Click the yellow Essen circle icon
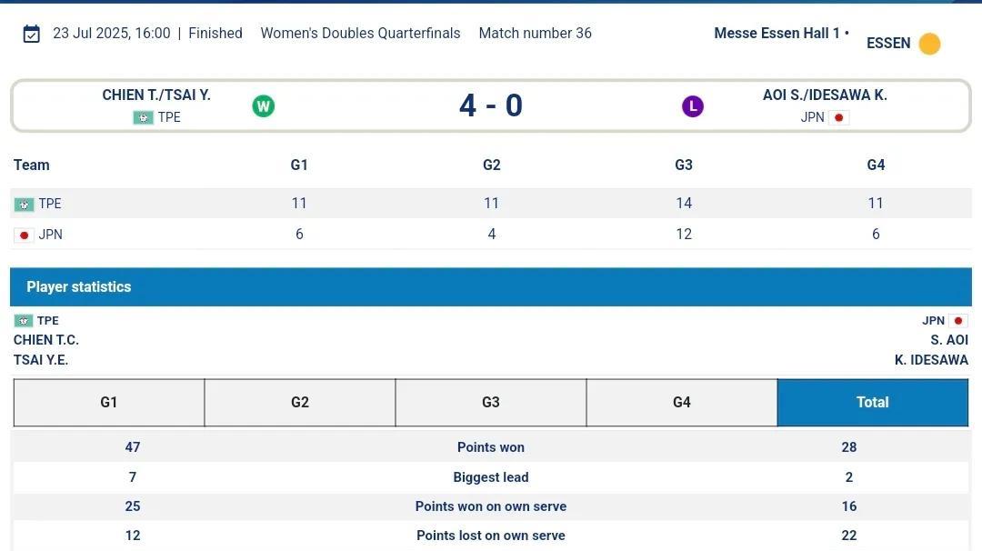Image resolution: width=982 pixels, height=551 pixels. coord(929,44)
